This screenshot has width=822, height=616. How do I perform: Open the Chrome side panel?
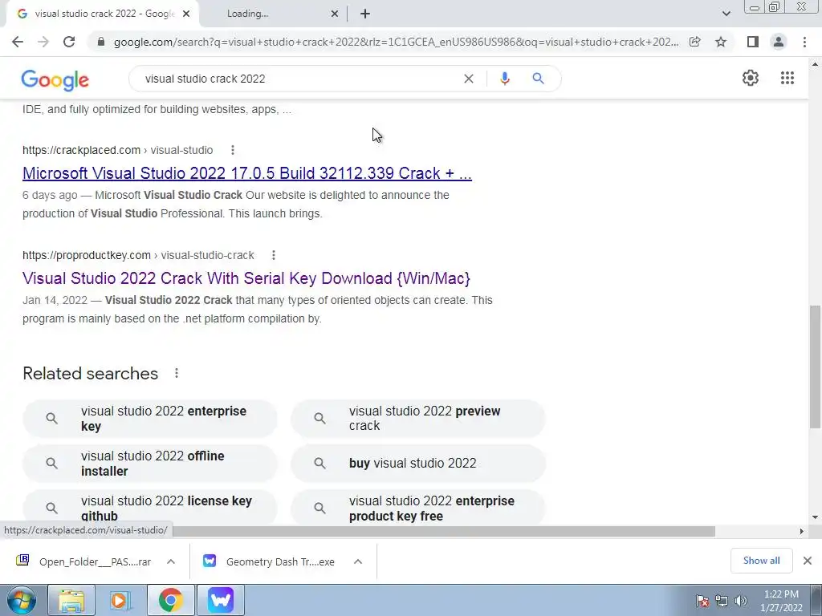[x=753, y=42]
